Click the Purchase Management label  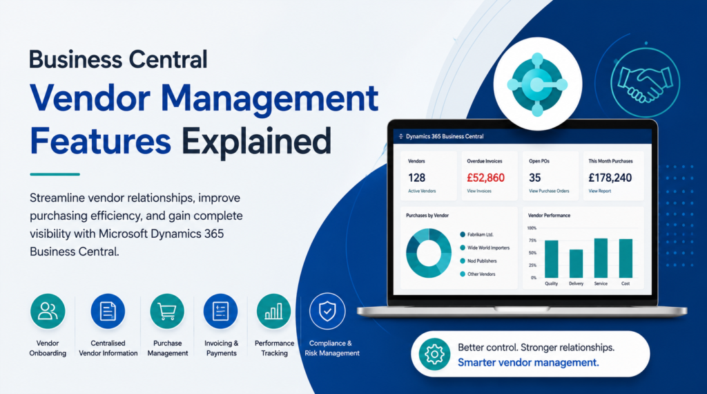pos(168,348)
